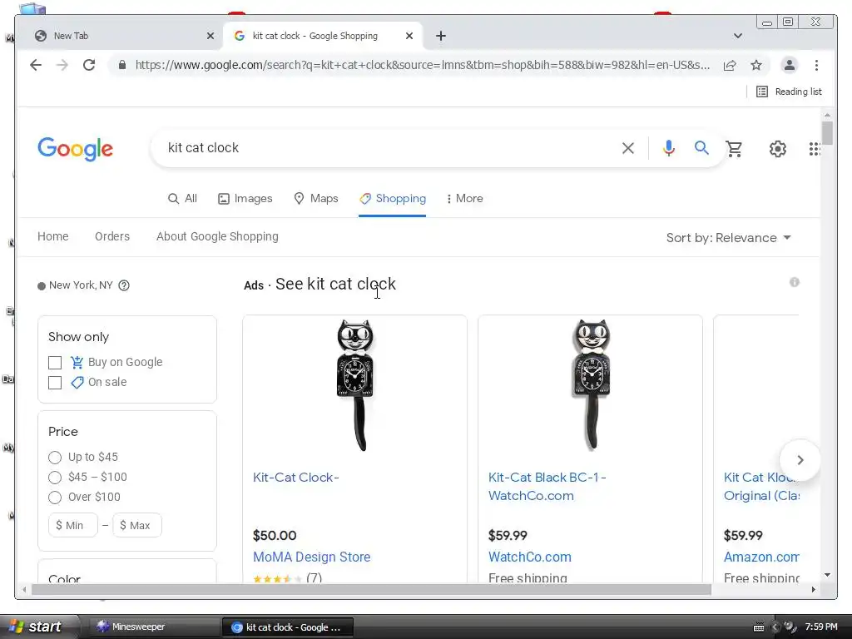The width and height of the screenshot is (852, 639).
Task: Click the horizontal scrollbar thumb
Action: pos(371,590)
